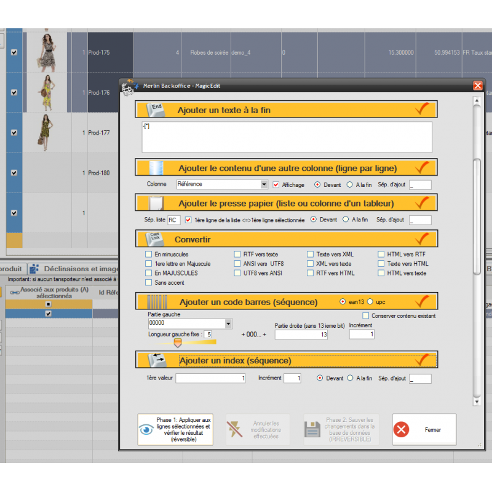Expand the Partie gauche 00000 combo box
492x492 pixels.
click(x=229, y=323)
